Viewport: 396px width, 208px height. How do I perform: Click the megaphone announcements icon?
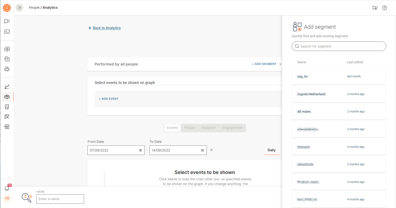[375, 8]
